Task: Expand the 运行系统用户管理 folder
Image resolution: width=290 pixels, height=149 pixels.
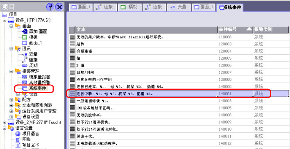Action: click(11, 111)
